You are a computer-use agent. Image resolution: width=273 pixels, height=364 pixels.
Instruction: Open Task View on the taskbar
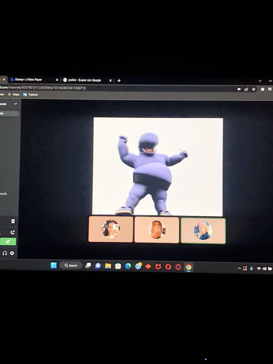(88, 266)
